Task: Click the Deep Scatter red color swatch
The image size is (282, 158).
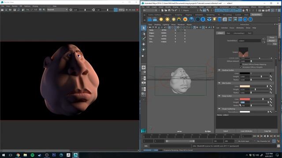Action: point(245,99)
